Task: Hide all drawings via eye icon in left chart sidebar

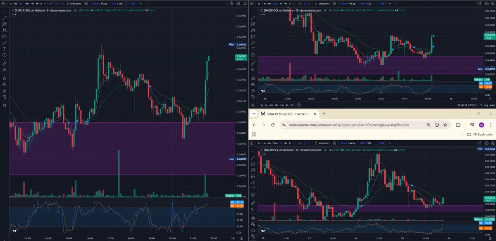Action: (x=5, y=97)
